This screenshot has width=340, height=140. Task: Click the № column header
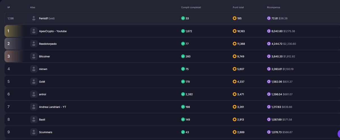[x=8, y=7]
